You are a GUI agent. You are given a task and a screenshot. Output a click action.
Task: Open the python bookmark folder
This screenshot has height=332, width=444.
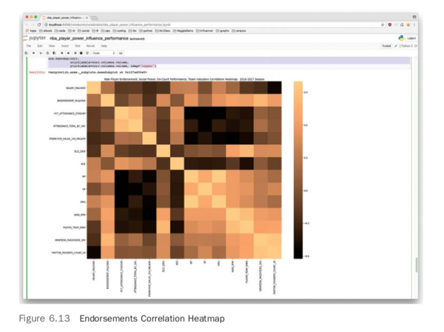(x=146, y=31)
